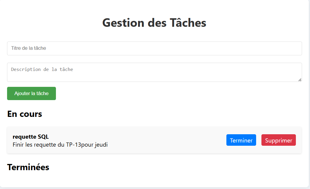Click the word 'jeudi' in the task description
The height and width of the screenshot is (189, 310).
101,145
